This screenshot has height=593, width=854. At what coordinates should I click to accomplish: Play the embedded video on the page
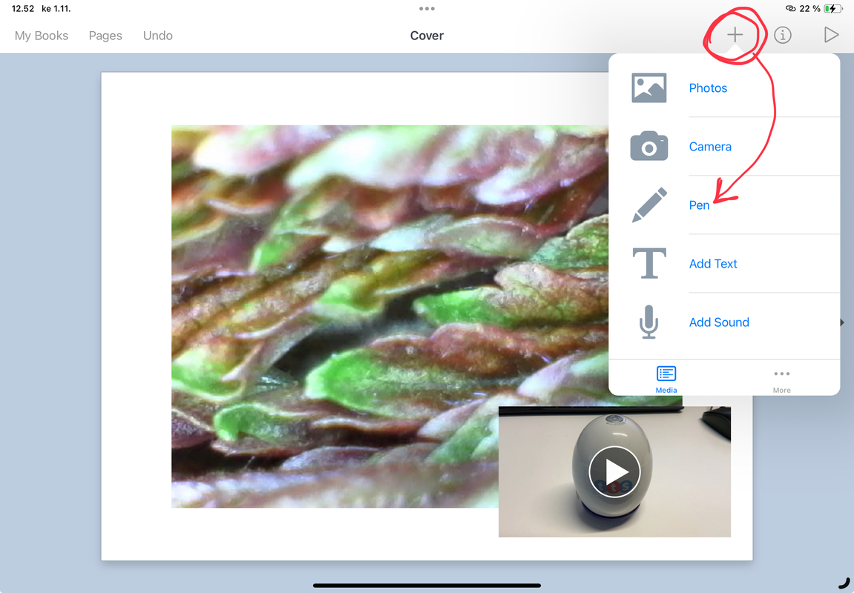click(x=614, y=471)
